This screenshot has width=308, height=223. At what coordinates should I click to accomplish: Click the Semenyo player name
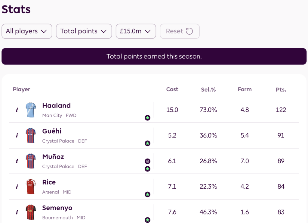click(57, 208)
